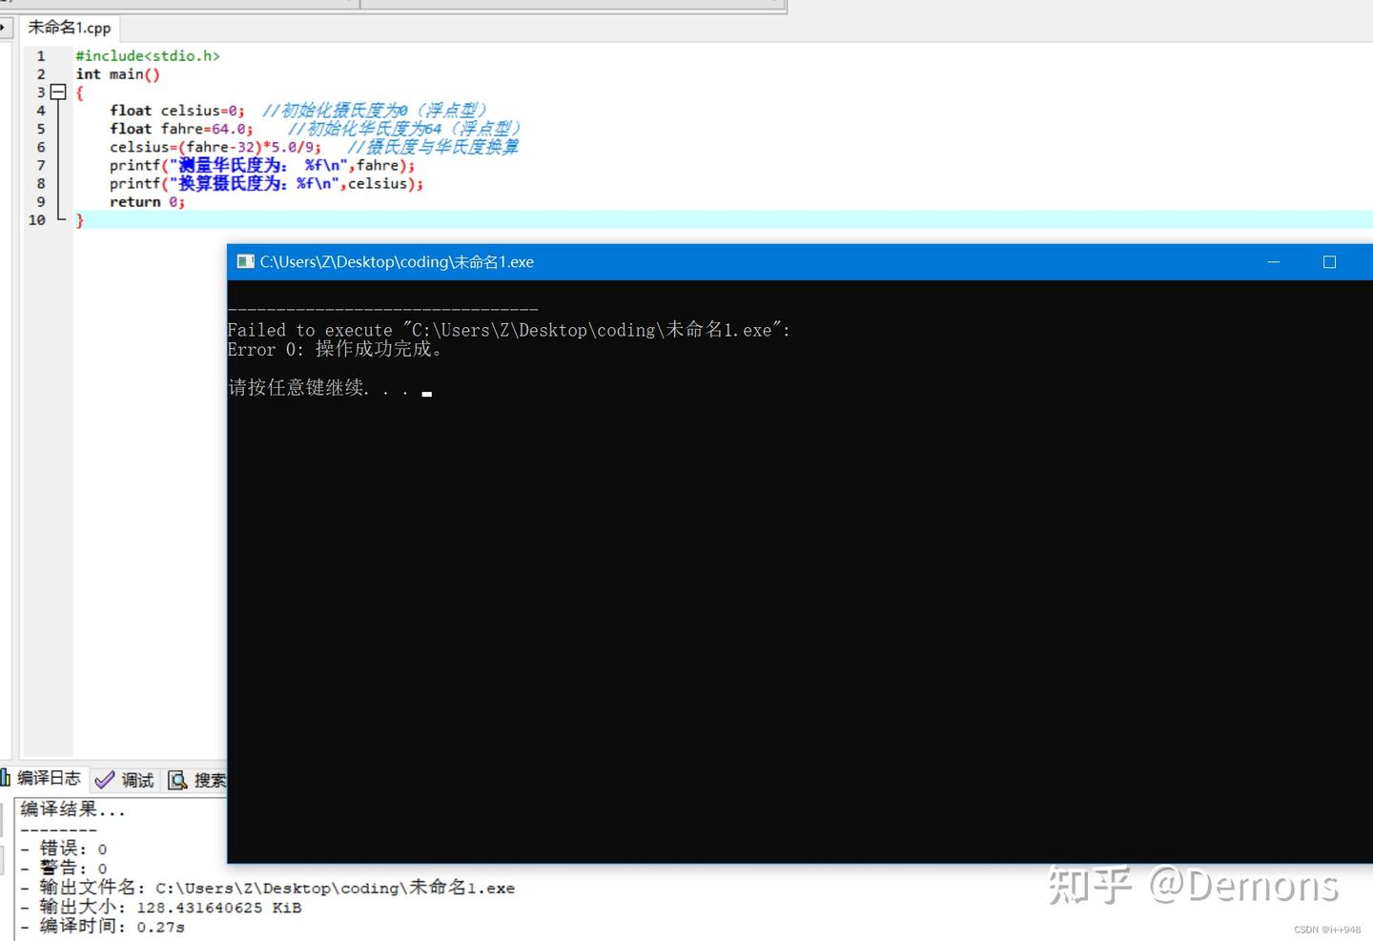Click the magnifier icon on 搜索 tab

pos(177,780)
